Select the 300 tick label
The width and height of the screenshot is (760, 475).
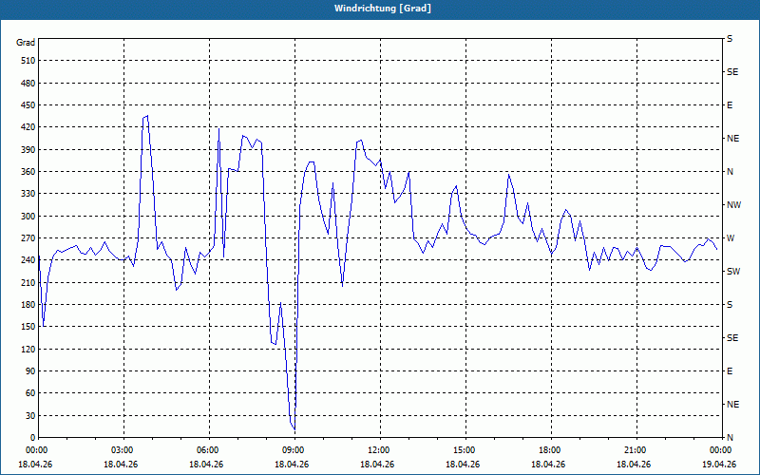pos(28,216)
